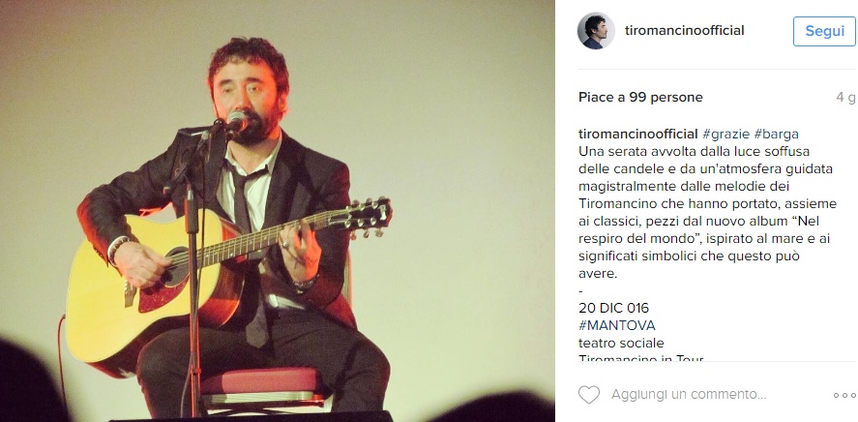Open the tiromancinoofficial username in the caption

point(638,135)
